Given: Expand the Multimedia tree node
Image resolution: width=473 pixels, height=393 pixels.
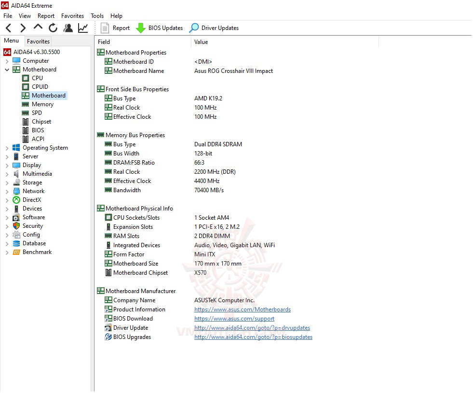Looking at the screenshot, I should (7, 174).
